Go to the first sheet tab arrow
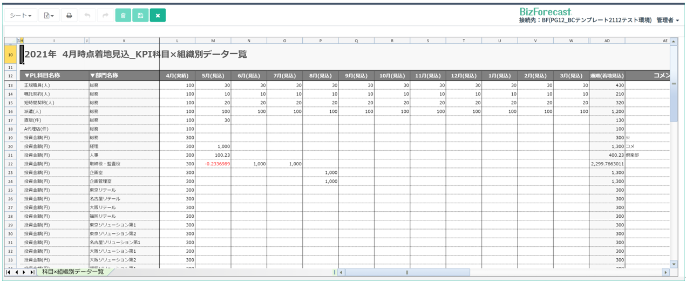The width and height of the screenshot is (686, 282). click(x=8, y=272)
